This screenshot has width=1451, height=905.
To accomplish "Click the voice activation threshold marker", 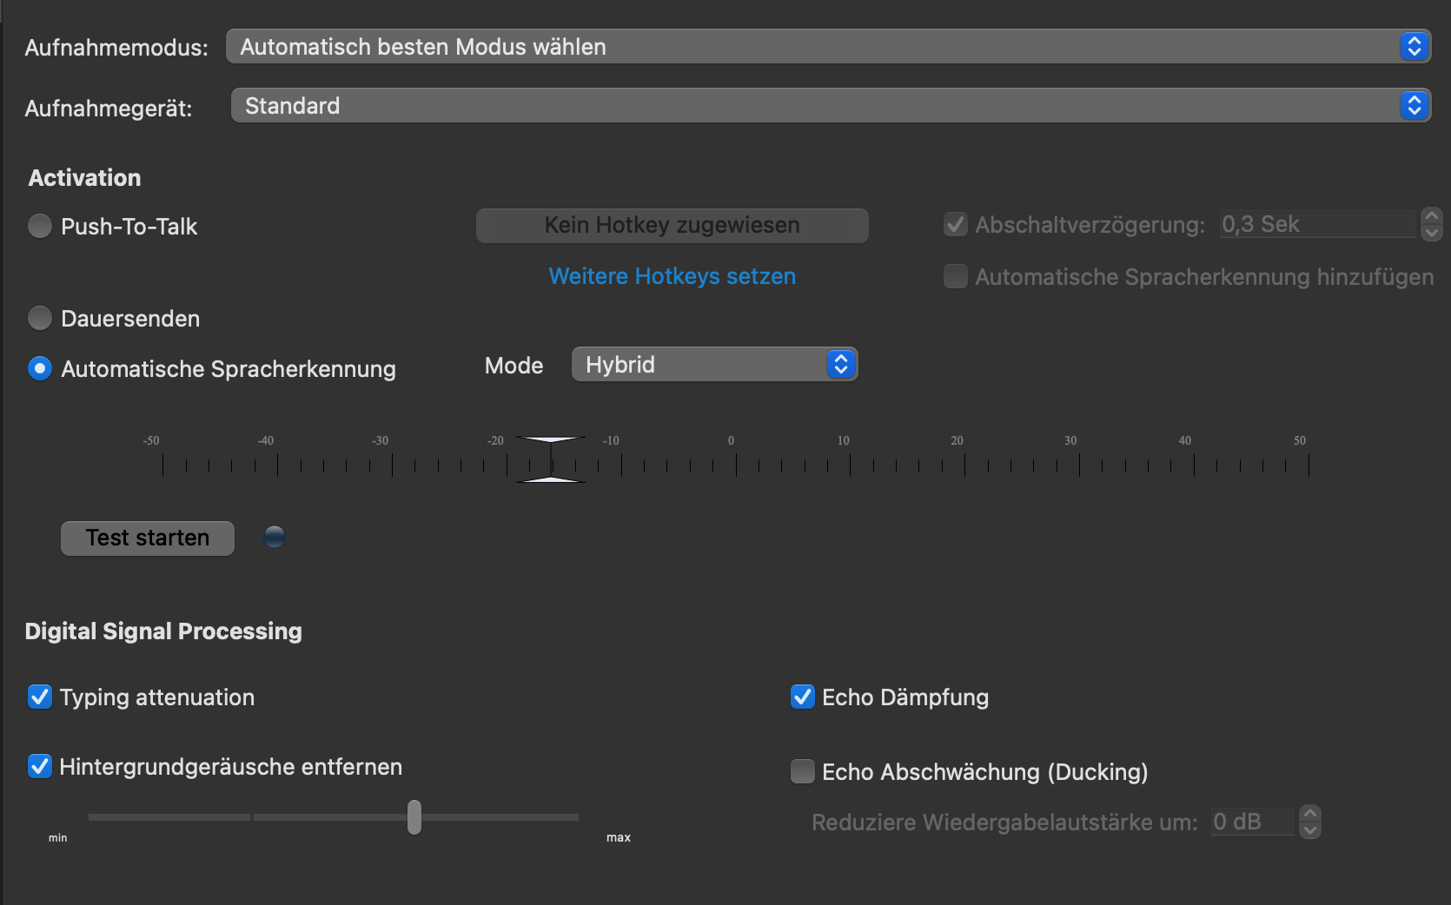I will (x=551, y=459).
